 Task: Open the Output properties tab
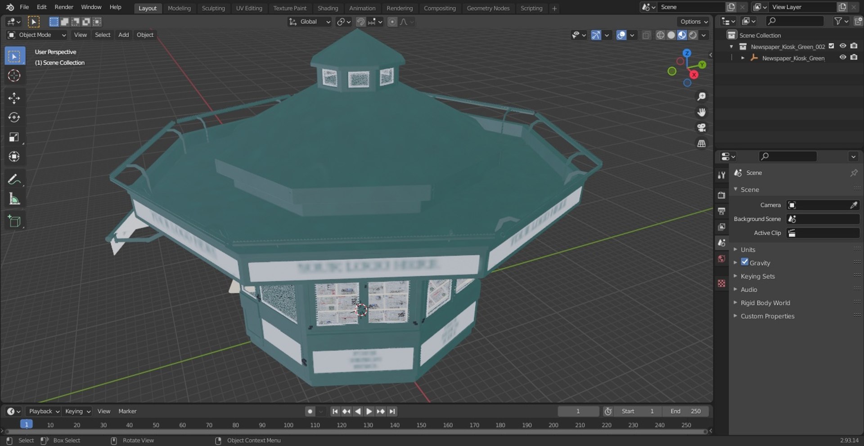pos(722,211)
